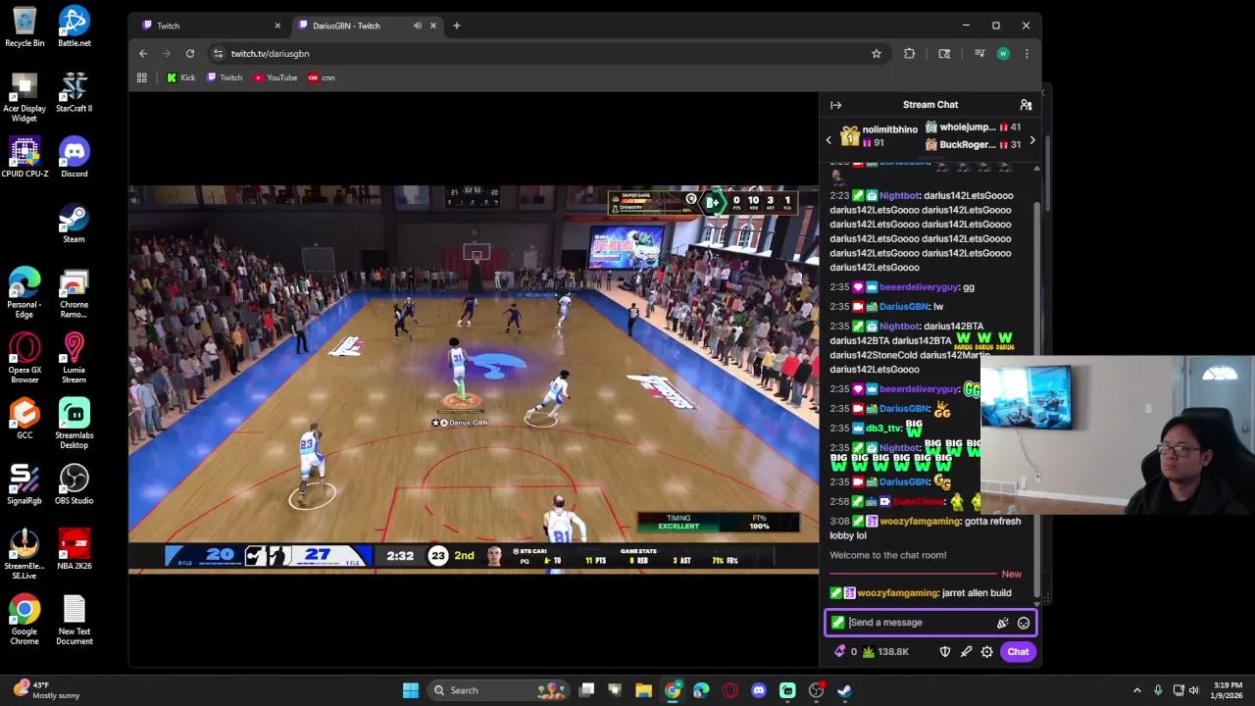Open Battle.net desktop shortcut
Screen dimensions: 1255x706
click(x=74, y=27)
